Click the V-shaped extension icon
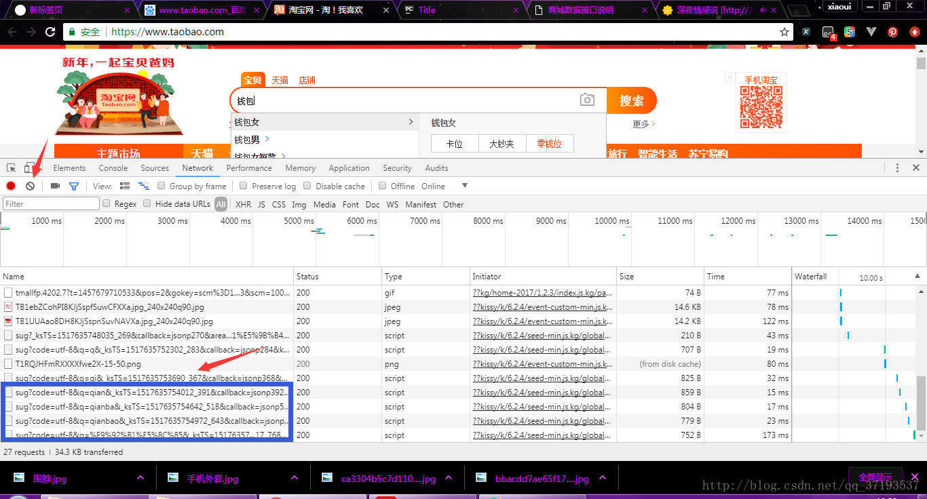This screenshot has height=499, width=927. [871, 32]
